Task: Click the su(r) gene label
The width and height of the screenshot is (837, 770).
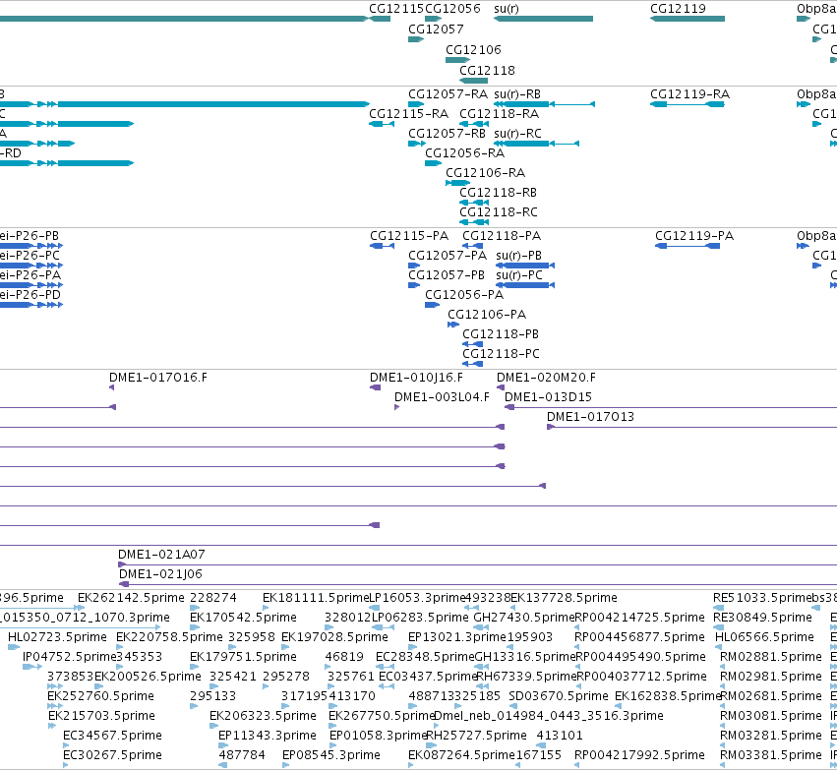Action: coord(507,9)
